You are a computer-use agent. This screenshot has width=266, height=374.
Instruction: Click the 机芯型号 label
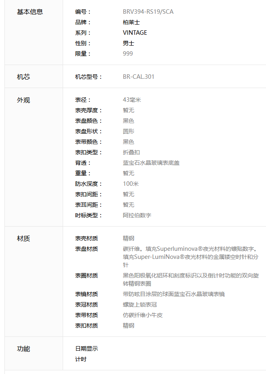coord(89,77)
